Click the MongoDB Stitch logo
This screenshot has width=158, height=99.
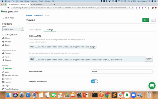click(10, 12)
